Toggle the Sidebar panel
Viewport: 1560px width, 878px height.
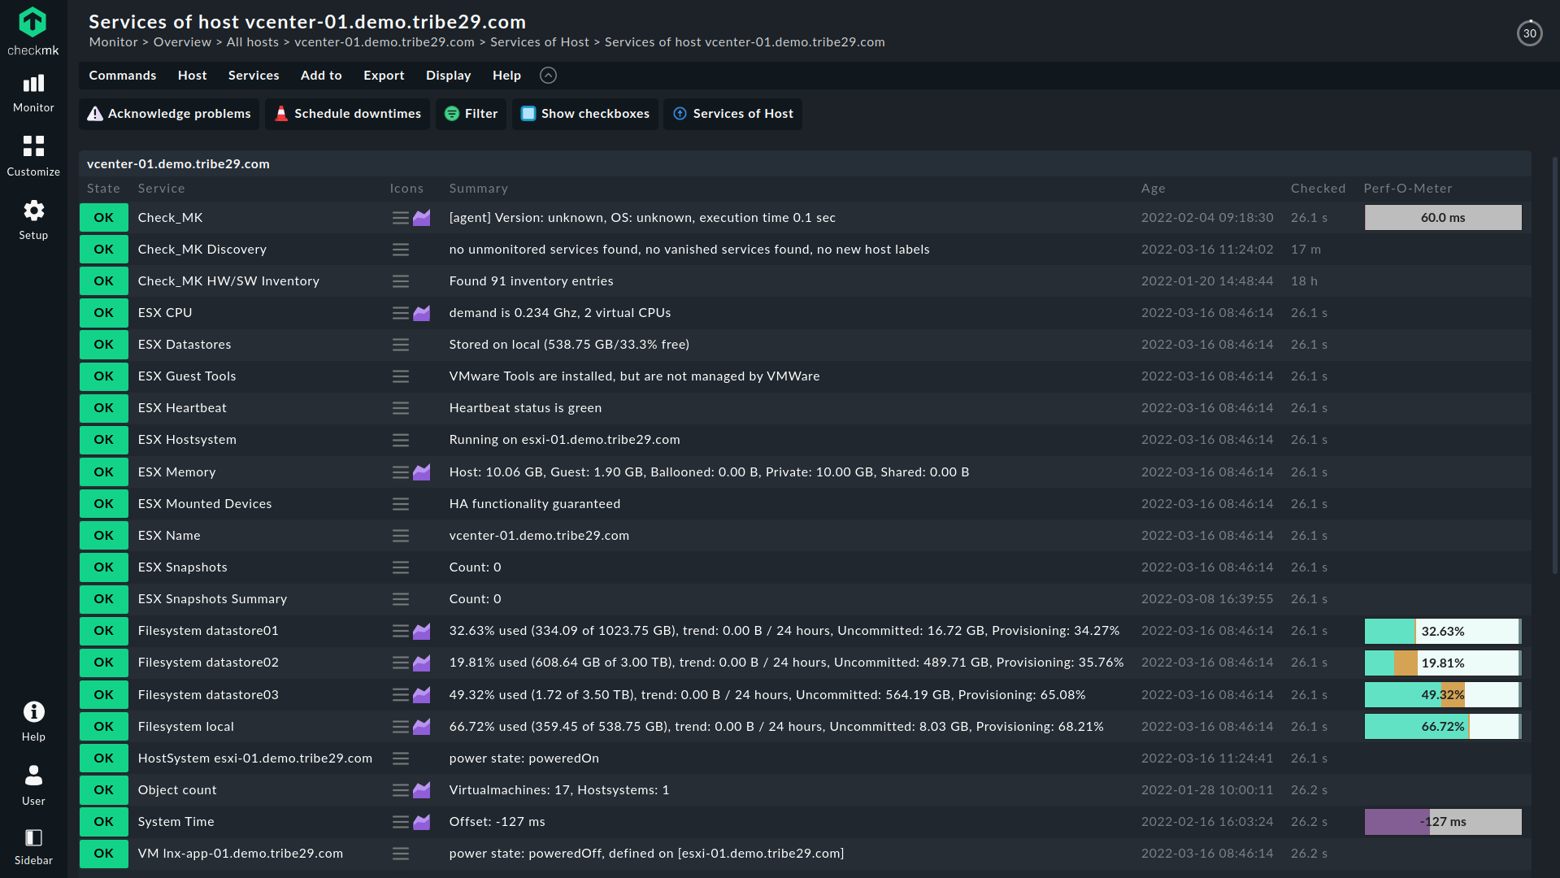coord(33,846)
